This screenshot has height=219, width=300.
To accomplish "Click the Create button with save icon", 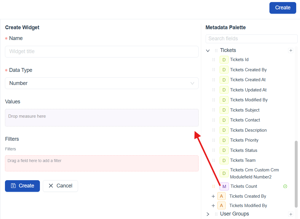I will click(x=22, y=186).
